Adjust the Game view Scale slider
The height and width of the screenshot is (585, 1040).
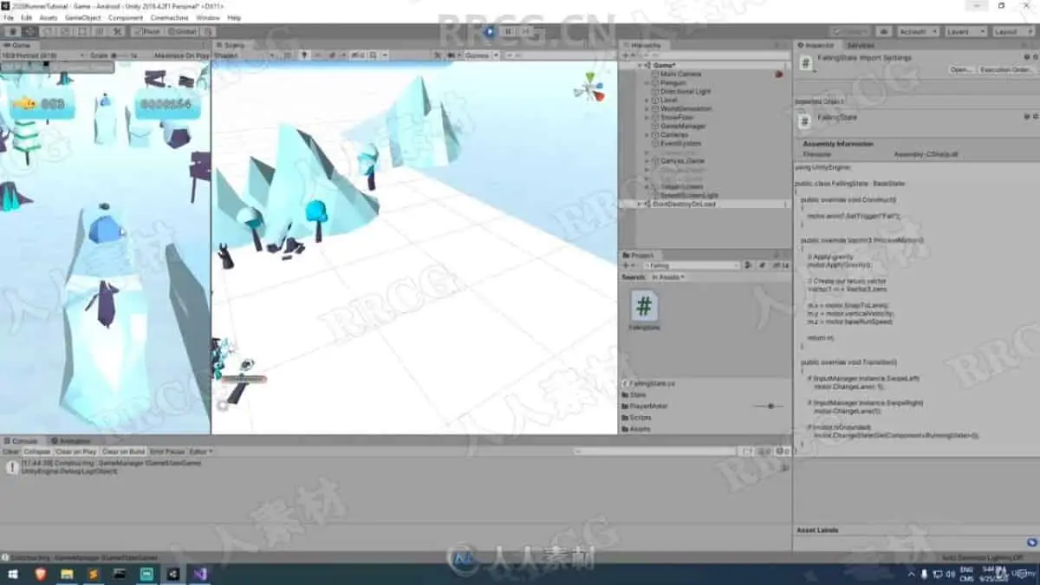121,55
